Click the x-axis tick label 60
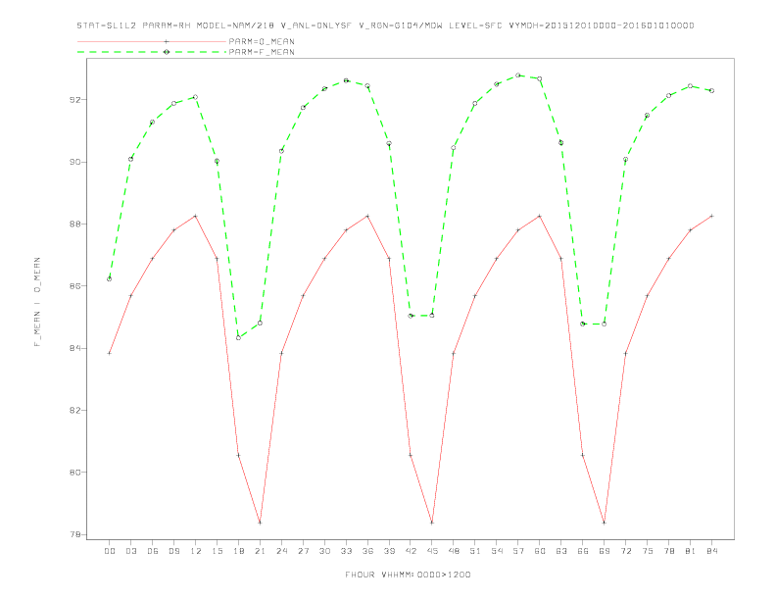 (x=540, y=551)
